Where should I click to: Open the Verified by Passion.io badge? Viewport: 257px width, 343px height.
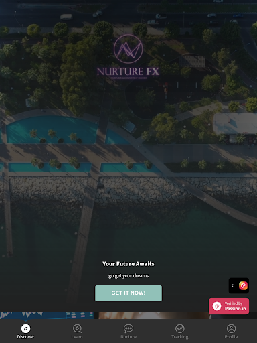coord(229,306)
